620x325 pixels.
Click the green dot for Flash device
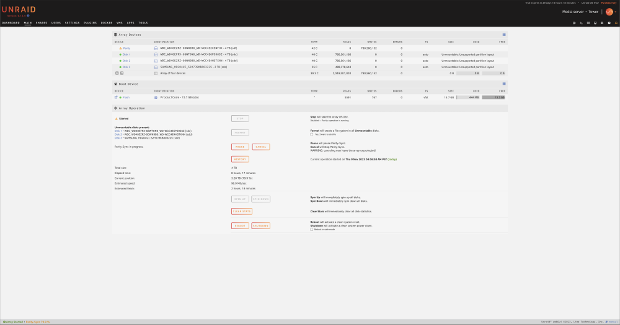120,97
